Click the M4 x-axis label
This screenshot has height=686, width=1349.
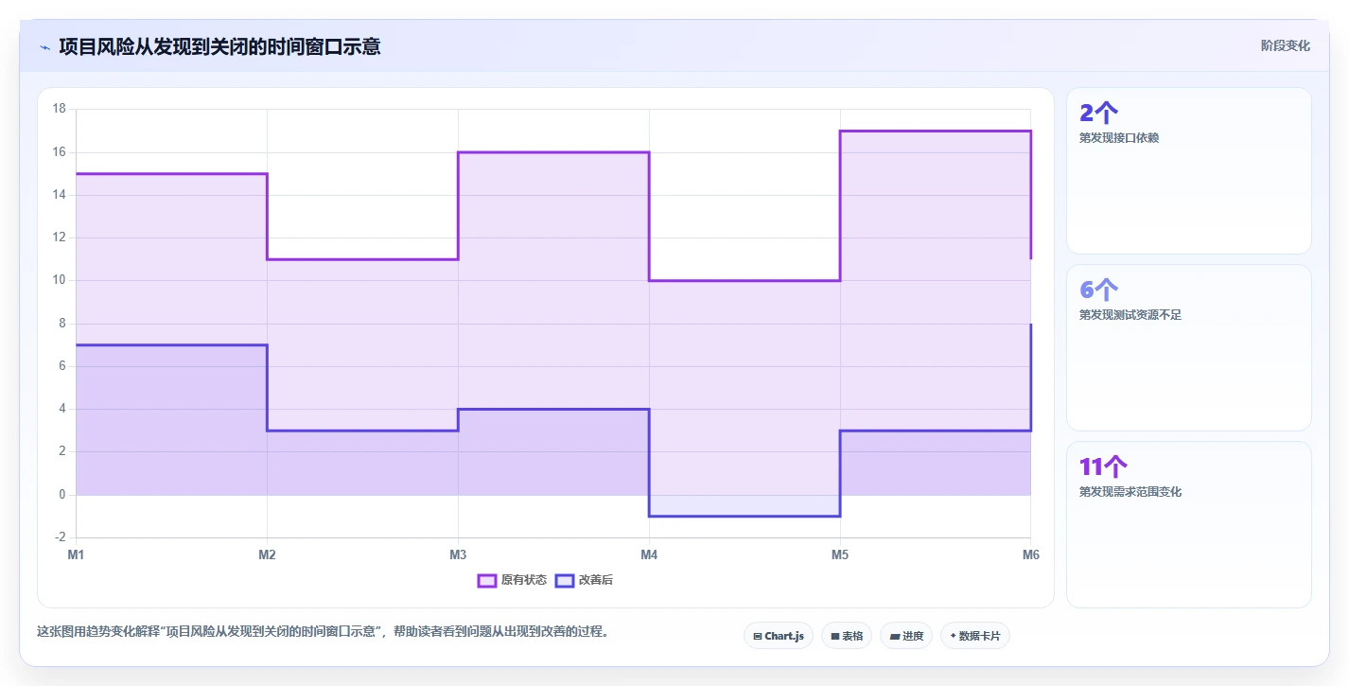[x=649, y=555]
